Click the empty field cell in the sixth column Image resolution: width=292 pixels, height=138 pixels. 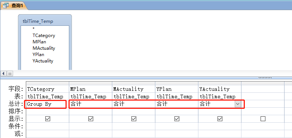[x=263, y=89]
